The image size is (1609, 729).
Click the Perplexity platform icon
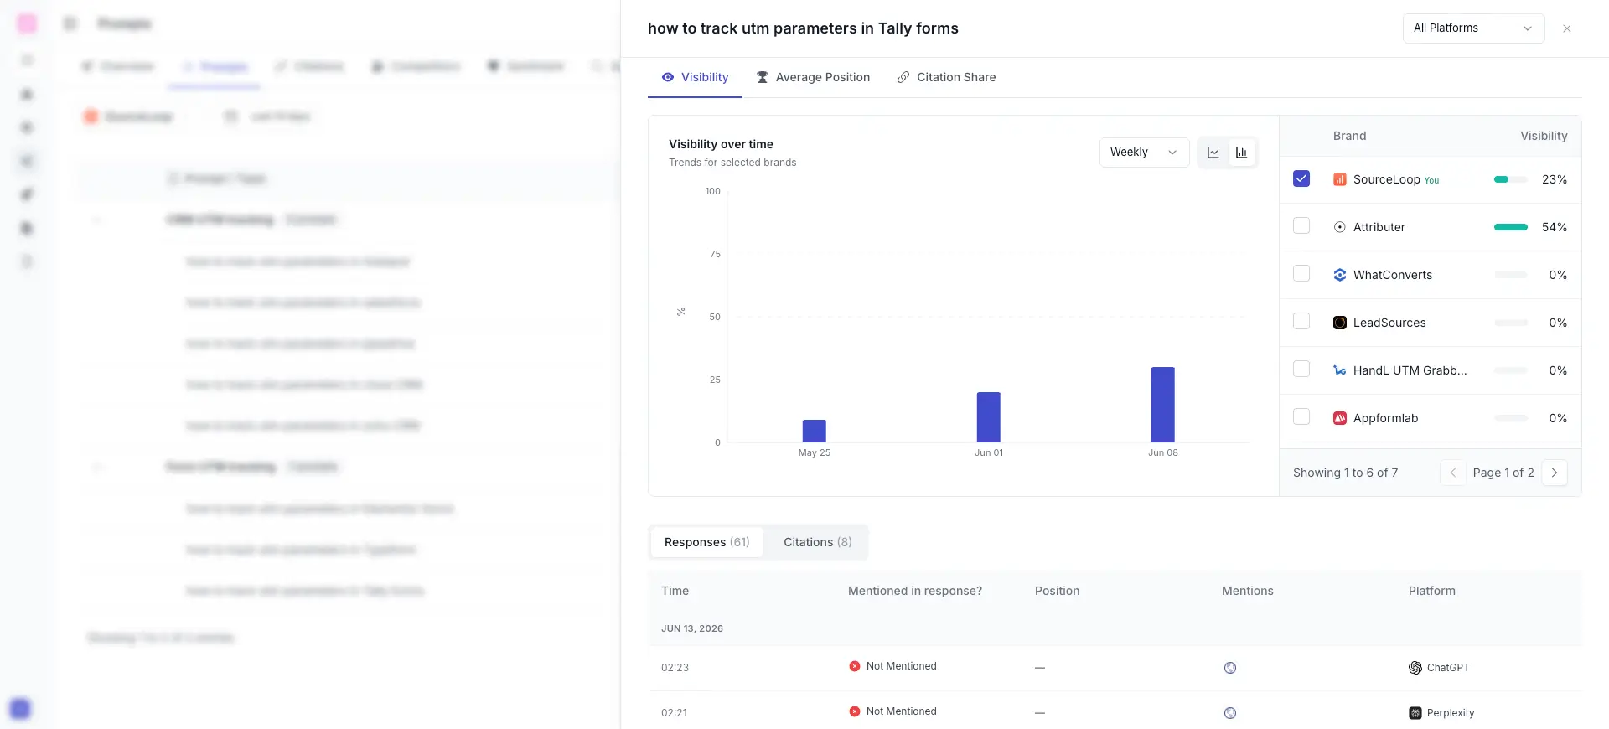point(1415,713)
